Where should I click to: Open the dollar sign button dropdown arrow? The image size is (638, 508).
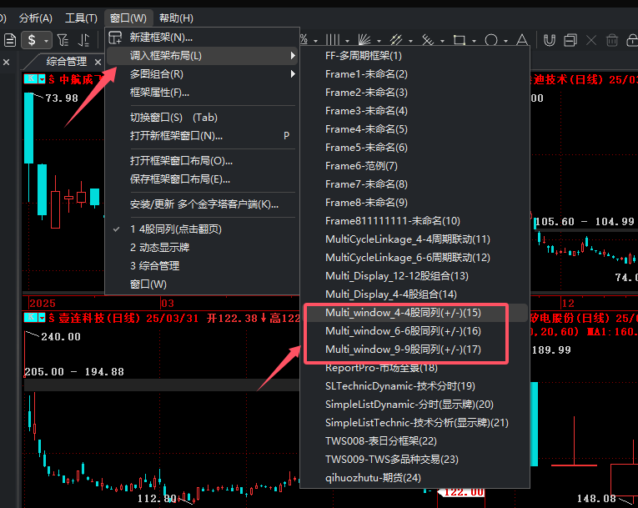pos(47,41)
